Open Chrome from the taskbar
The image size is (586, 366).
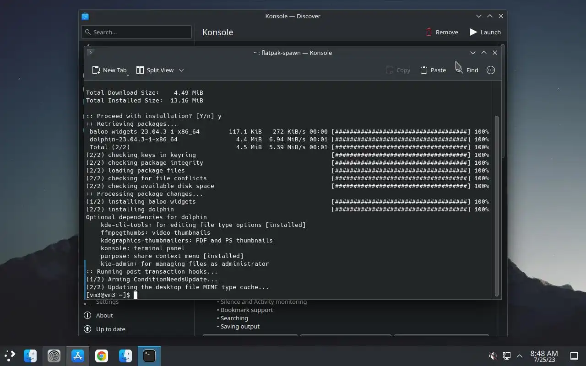coord(102,355)
